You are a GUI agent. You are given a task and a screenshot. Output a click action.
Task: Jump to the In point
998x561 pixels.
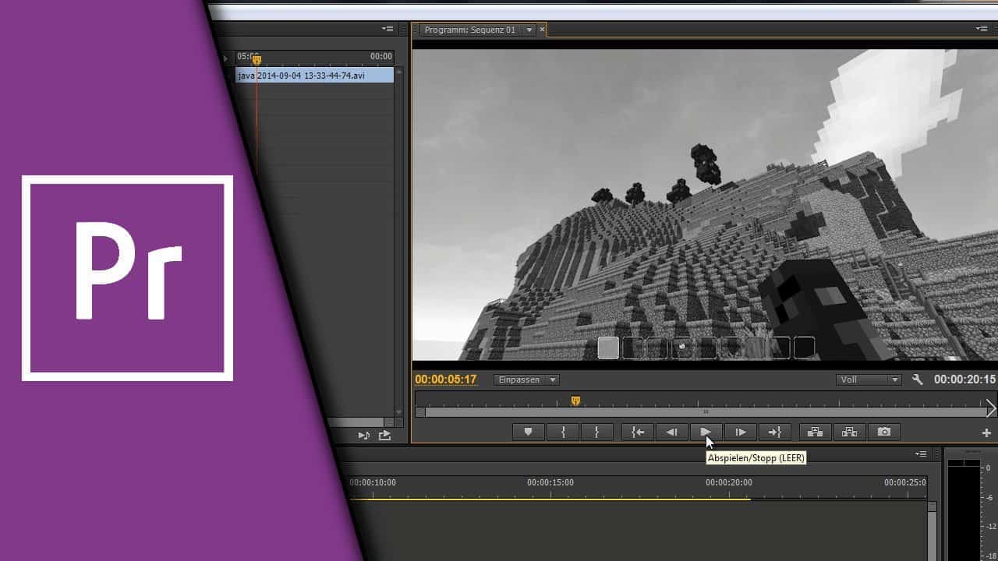[638, 432]
